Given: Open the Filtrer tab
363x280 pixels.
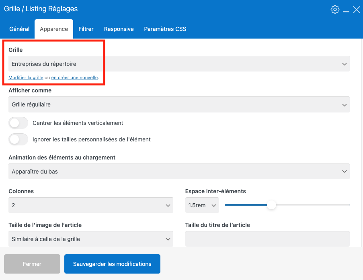Looking at the screenshot, I should tap(86, 29).
